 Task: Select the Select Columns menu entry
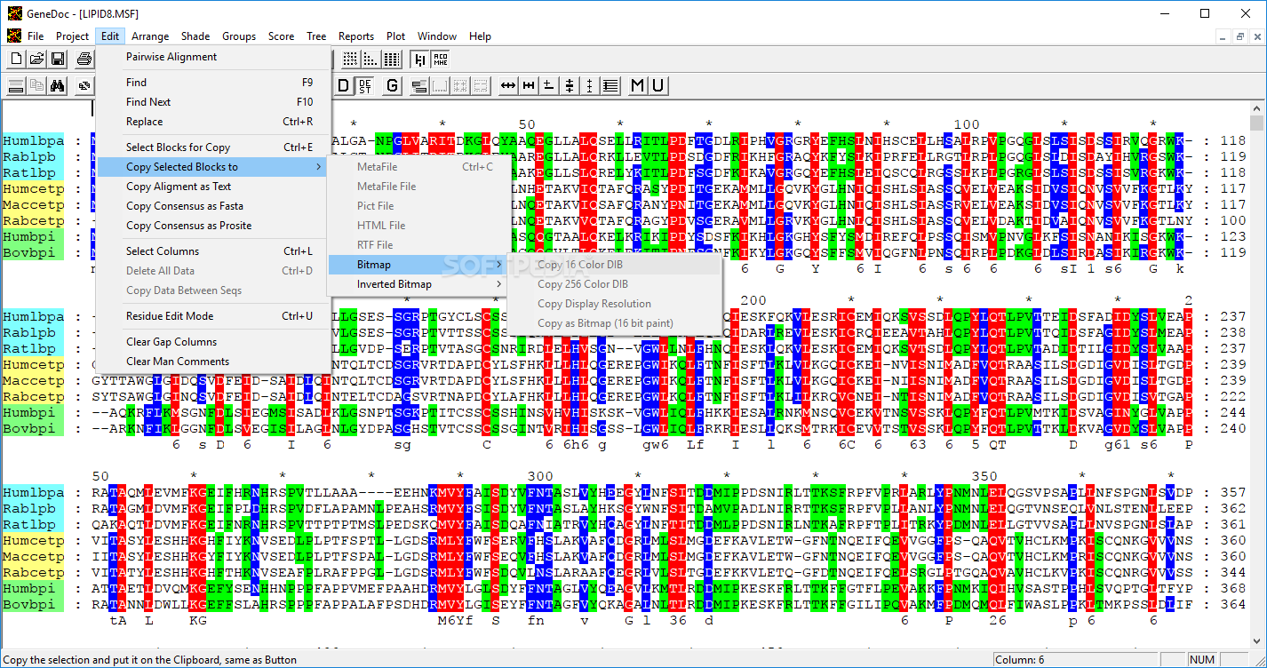tap(213, 251)
